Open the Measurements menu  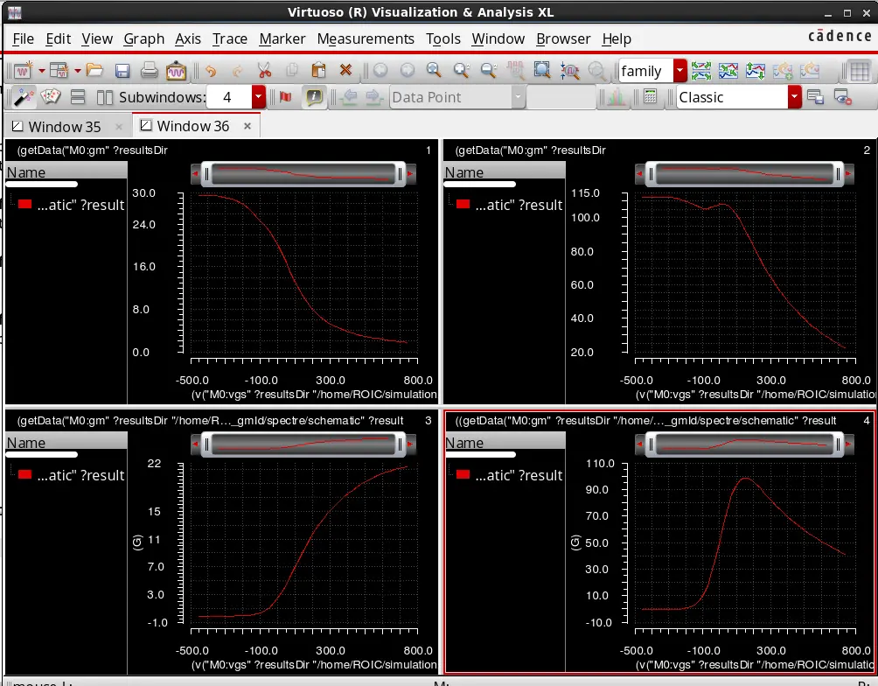[x=366, y=38]
